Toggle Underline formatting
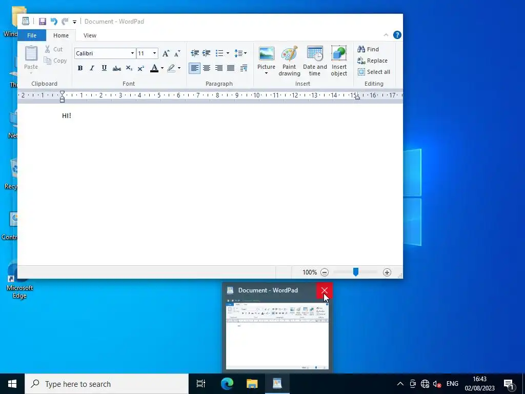The image size is (525, 394). (x=104, y=68)
